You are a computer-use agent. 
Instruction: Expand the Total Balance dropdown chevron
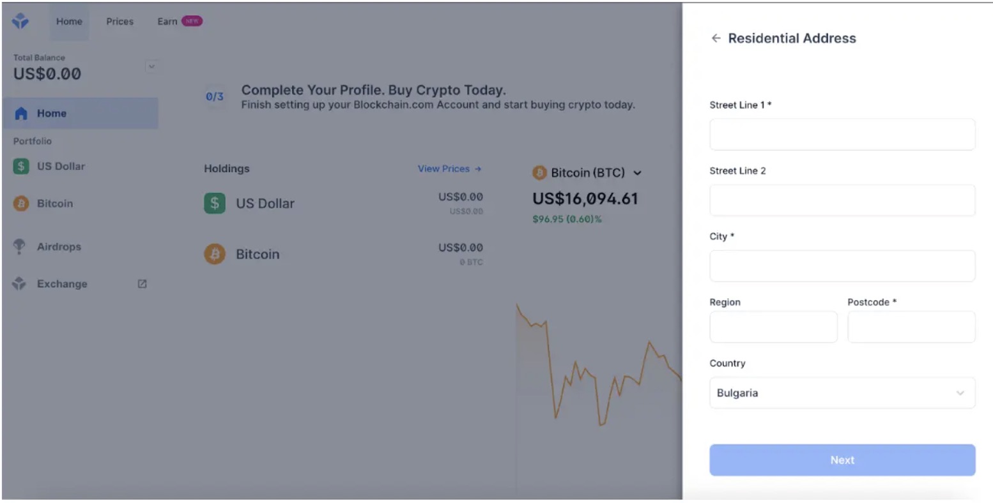click(x=152, y=66)
